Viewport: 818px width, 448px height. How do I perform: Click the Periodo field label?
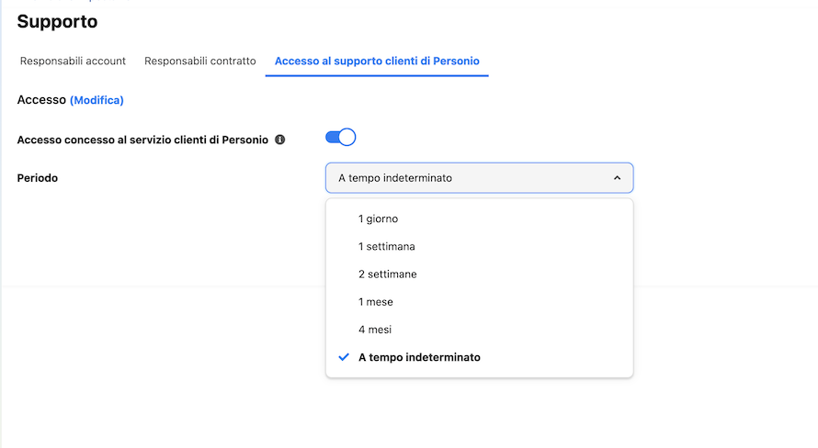pos(38,178)
